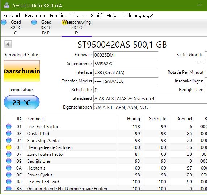207x195 pixels.
Task: Click threshold value 97 of Herstart's row
Action: click(x=189, y=168)
